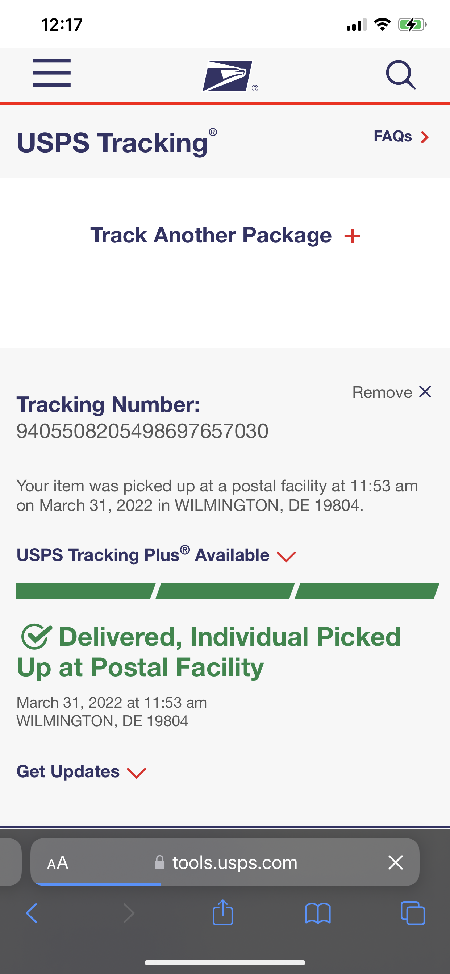Open the FAQs link

(401, 137)
